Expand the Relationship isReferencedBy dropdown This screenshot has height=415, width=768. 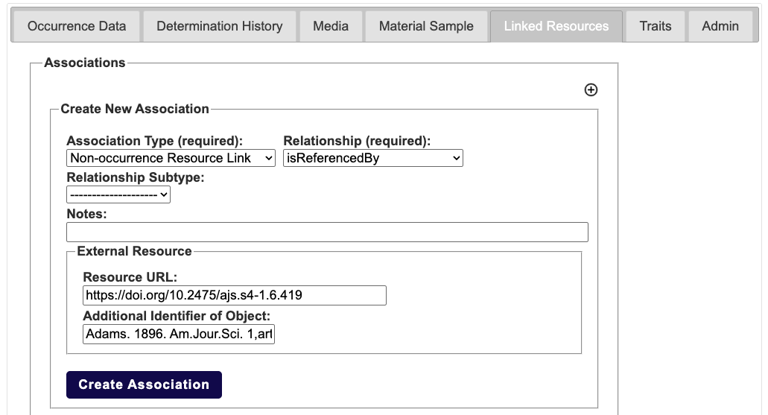(x=373, y=158)
